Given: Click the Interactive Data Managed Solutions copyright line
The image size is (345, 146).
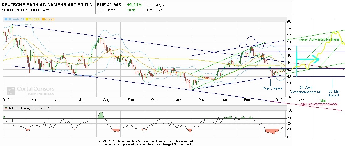Looking at the screenshot, I should pos(146,141).
